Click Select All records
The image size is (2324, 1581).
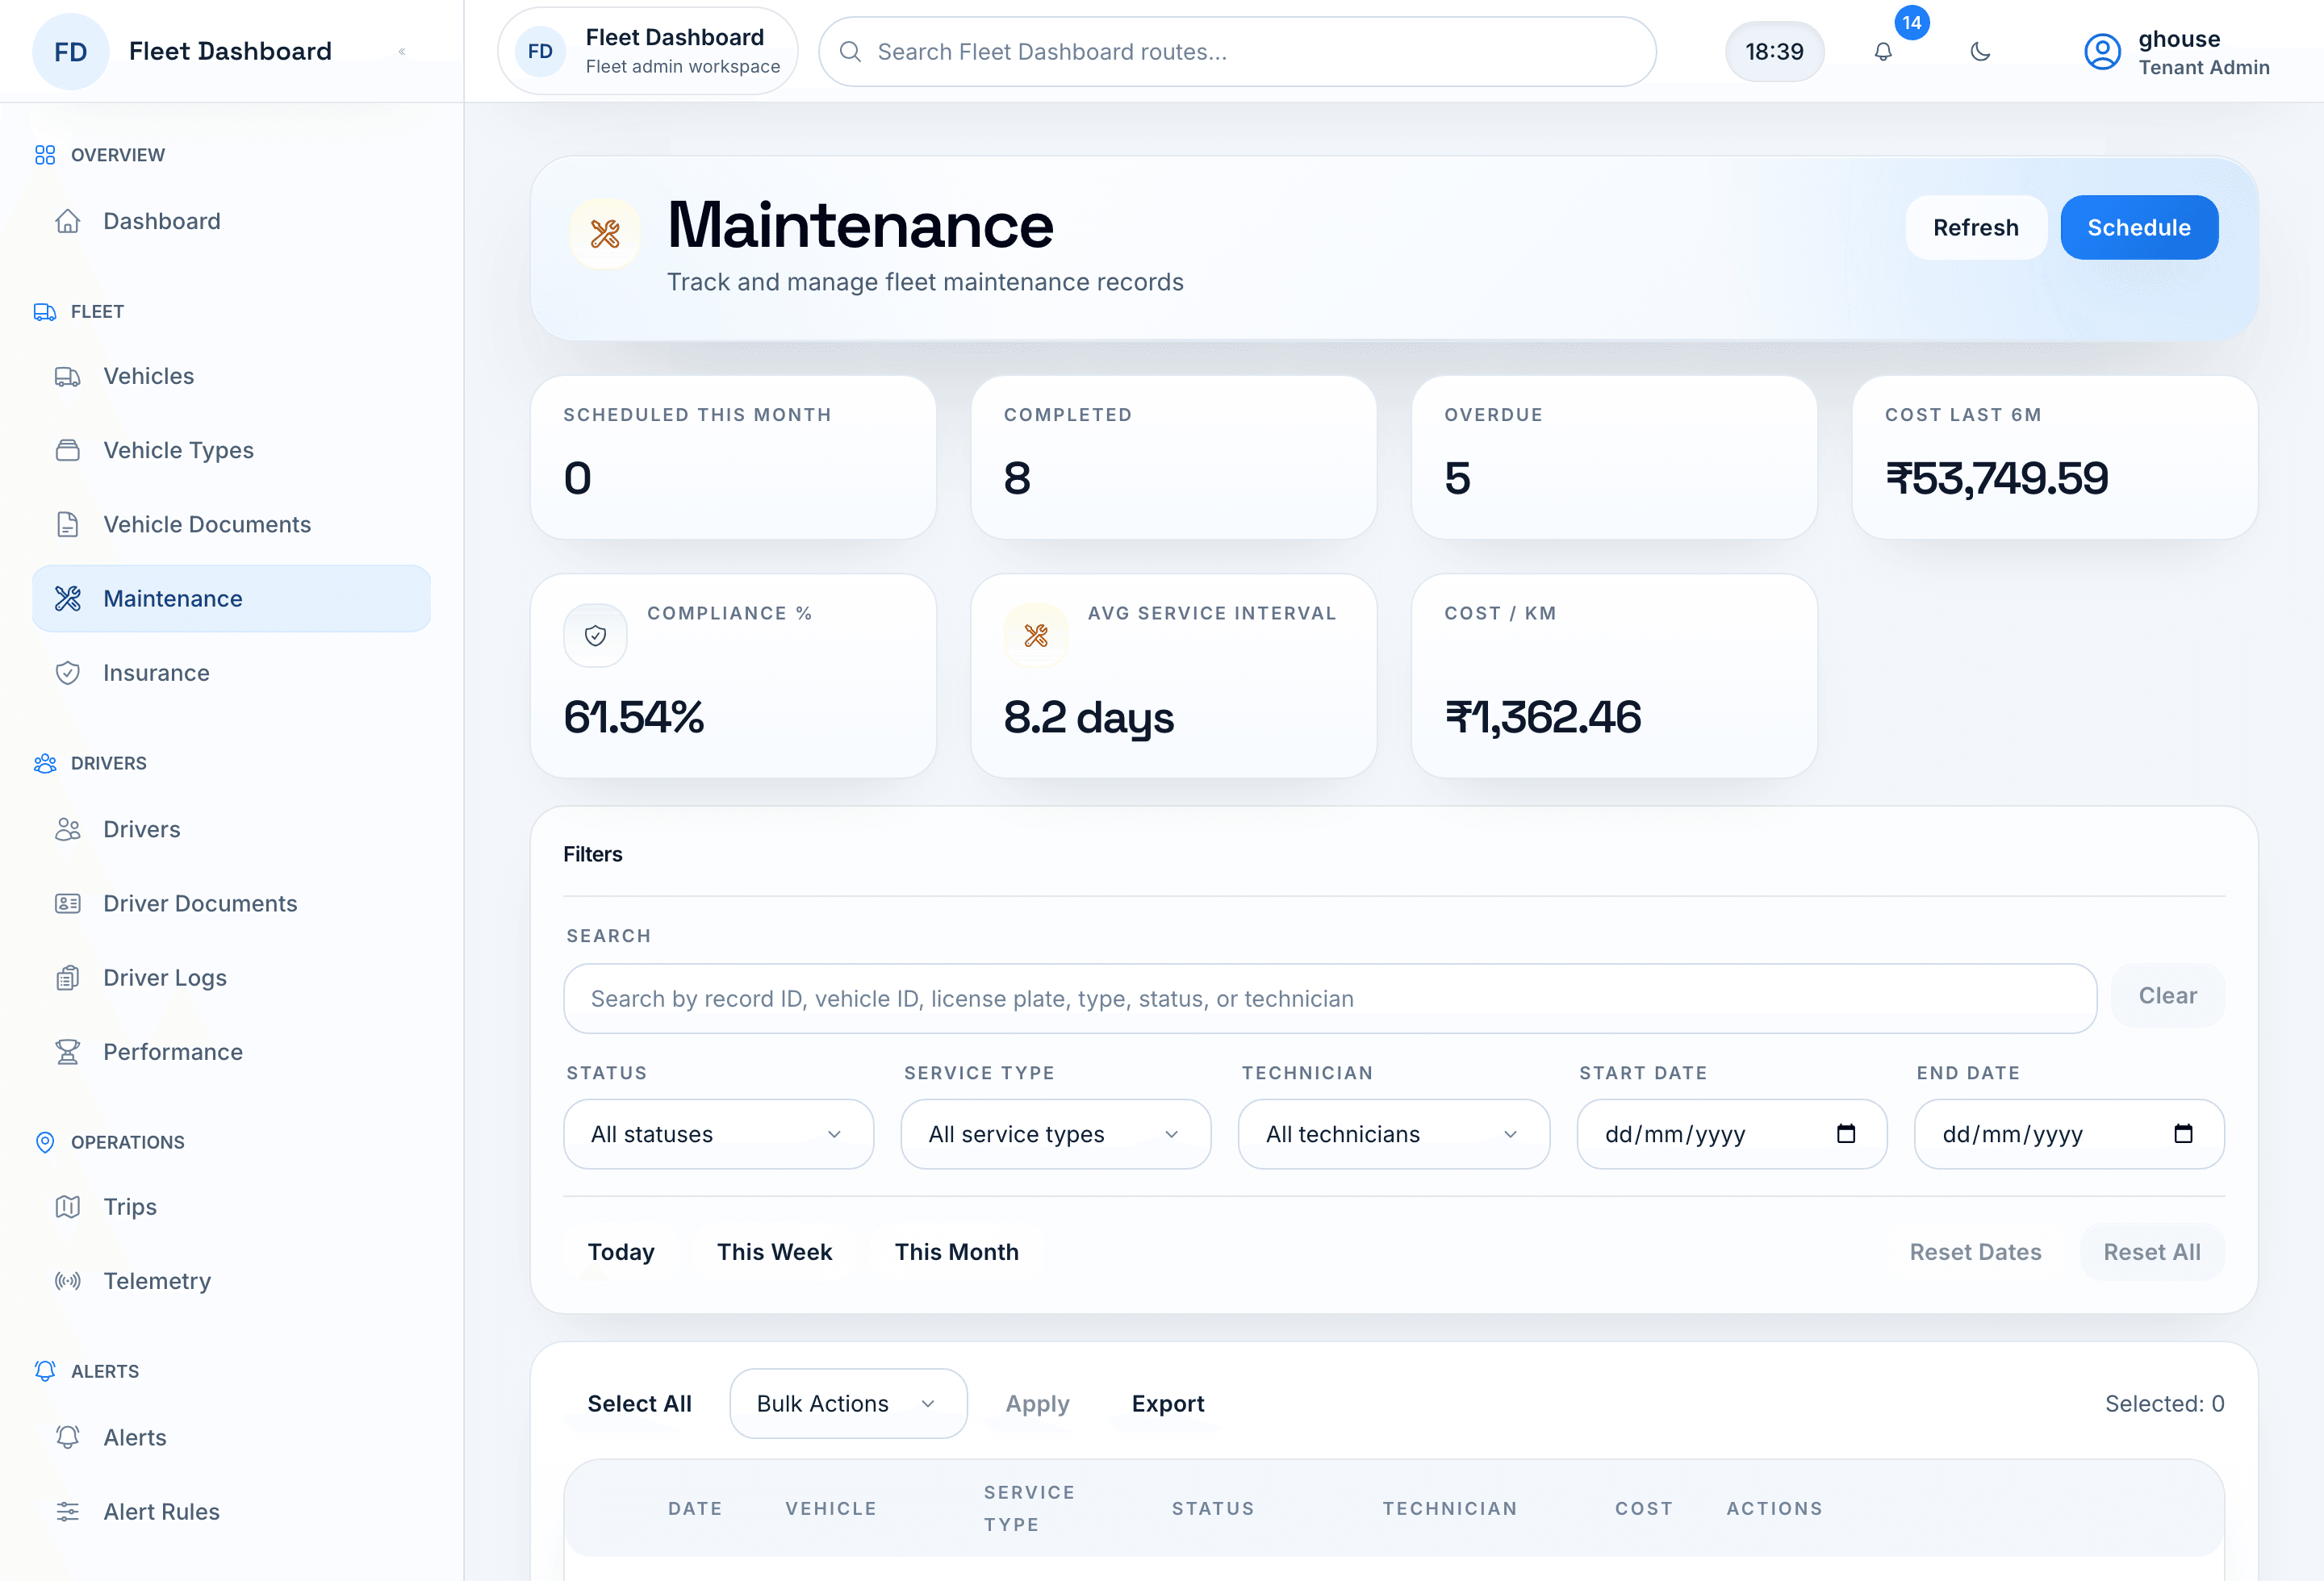click(x=639, y=1403)
